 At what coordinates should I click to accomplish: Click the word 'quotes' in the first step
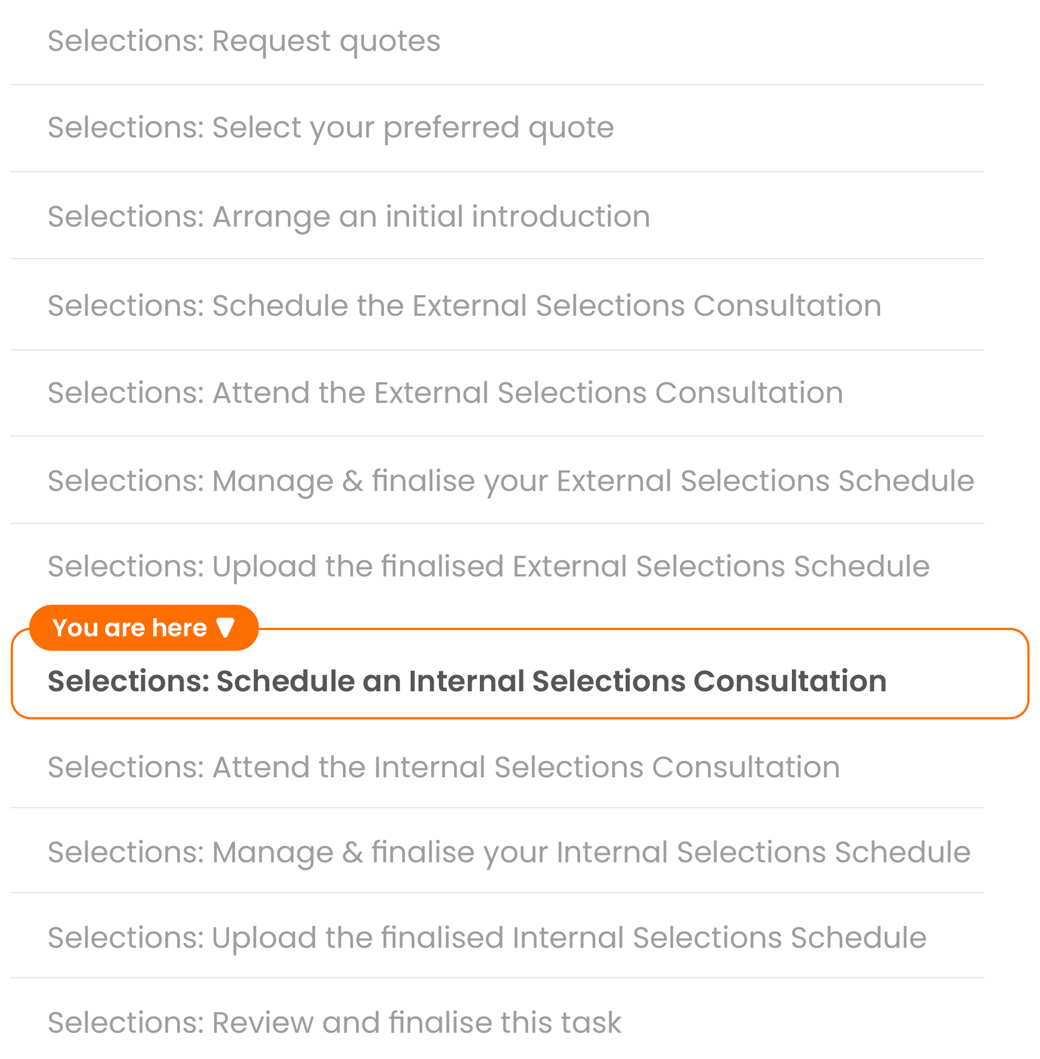tap(390, 41)
